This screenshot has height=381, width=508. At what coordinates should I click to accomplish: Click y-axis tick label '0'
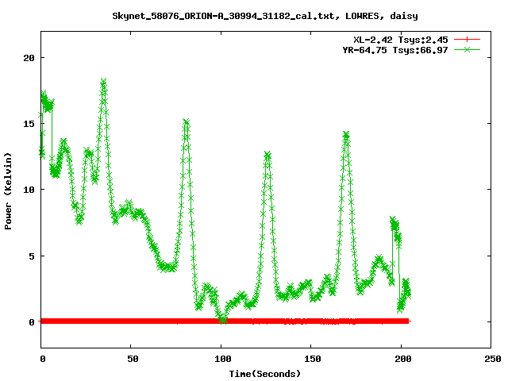[32, 322]
